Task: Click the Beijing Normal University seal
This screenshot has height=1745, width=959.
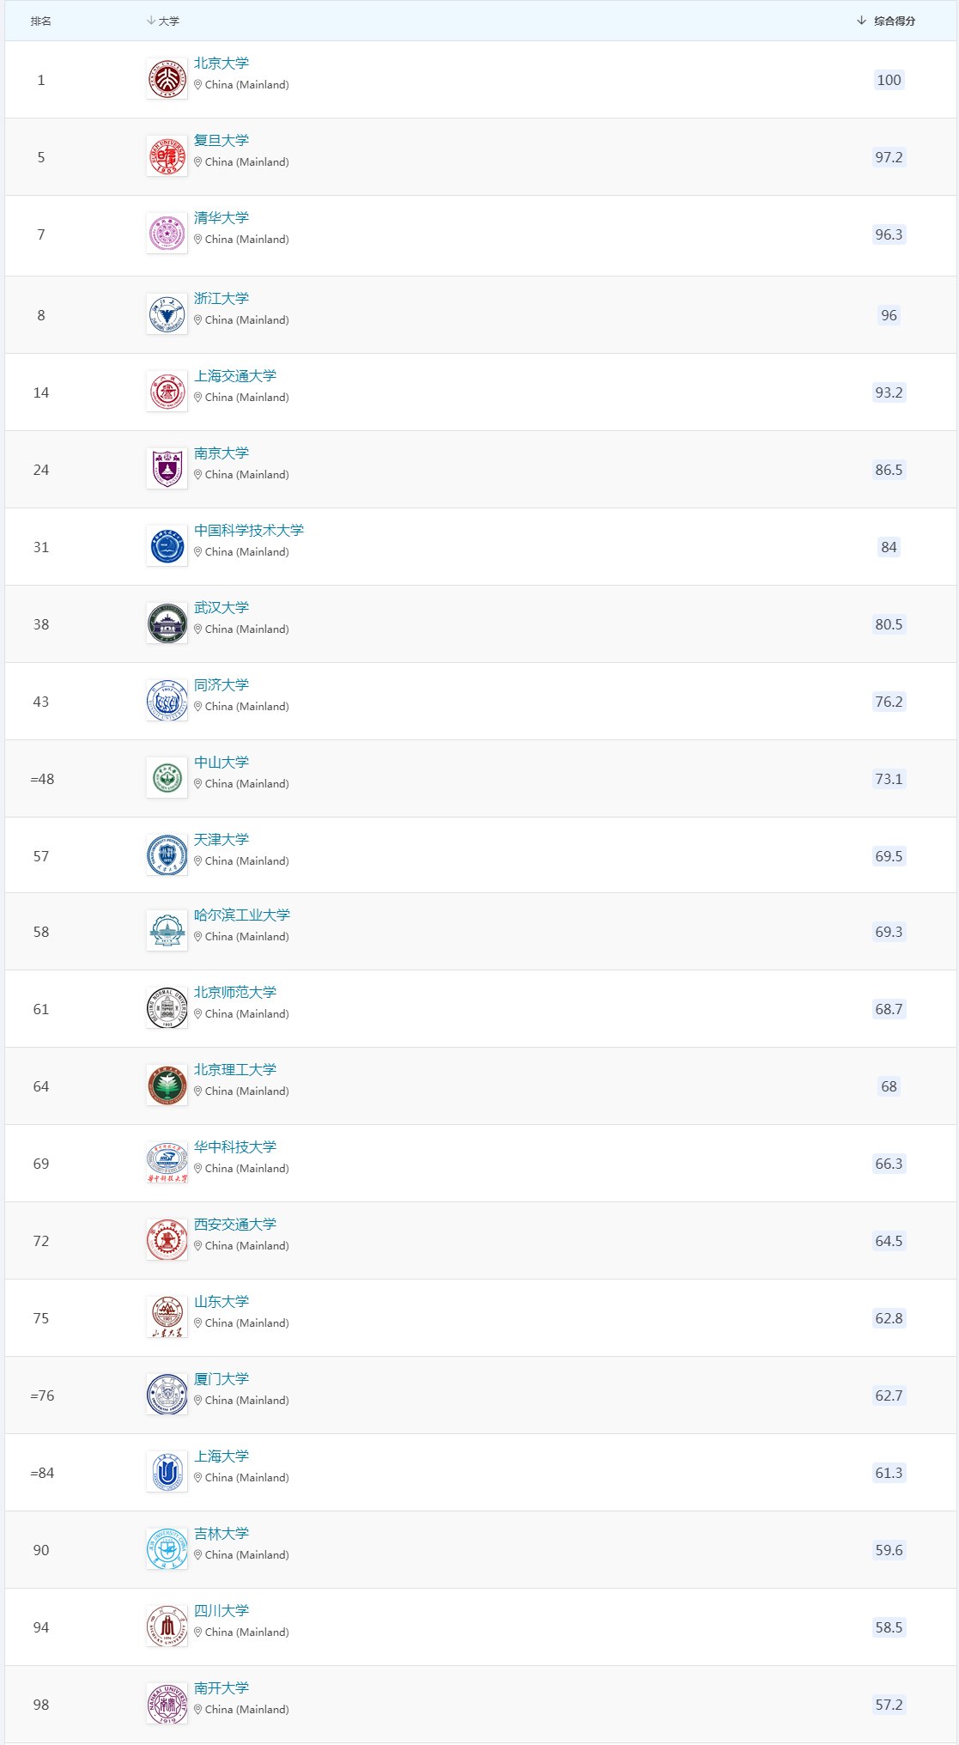Action: (x=167, y=1008)
